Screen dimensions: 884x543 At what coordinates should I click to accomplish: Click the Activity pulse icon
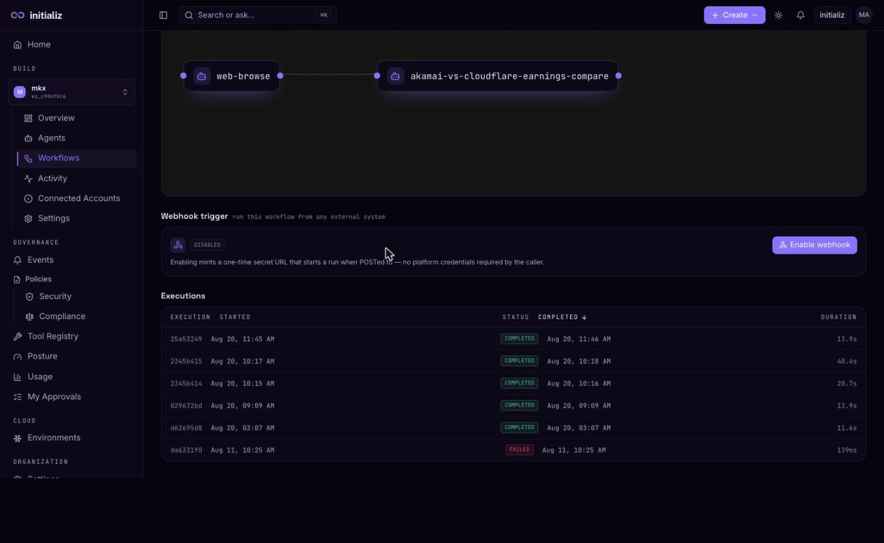(x=28, y=179)
